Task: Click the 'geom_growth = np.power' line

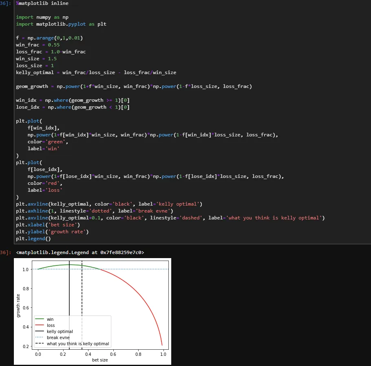Action: click(x=134, y=86)
